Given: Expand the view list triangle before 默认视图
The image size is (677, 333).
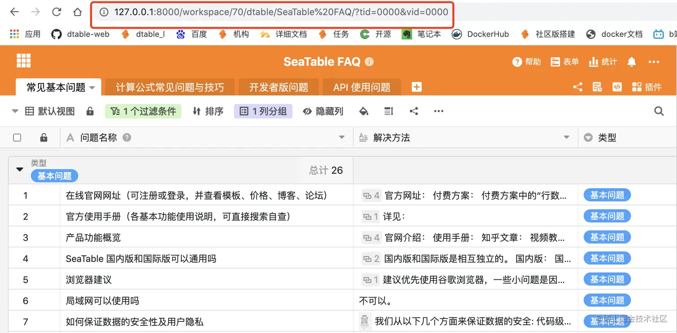Looking at the screenshot, I should pos(15,111).
